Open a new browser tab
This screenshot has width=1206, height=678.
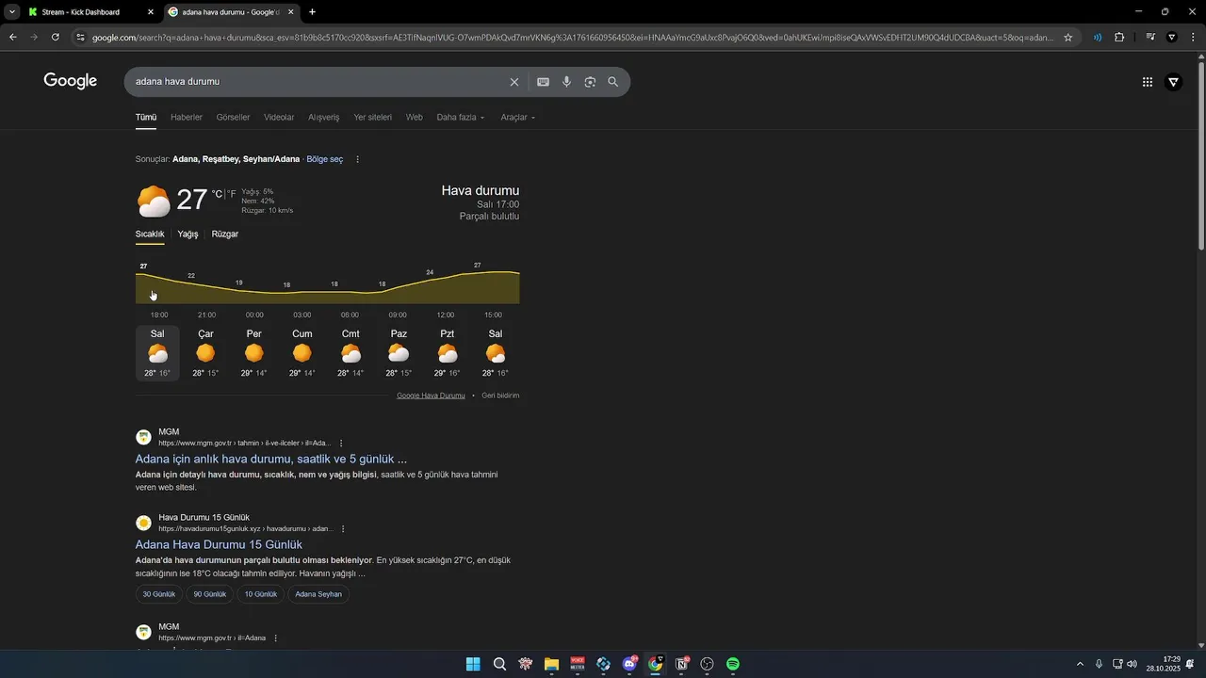[312, 12]
